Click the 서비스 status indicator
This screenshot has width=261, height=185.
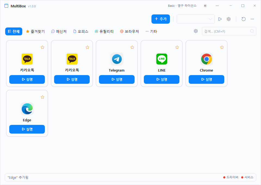click(x=247, y=177)
